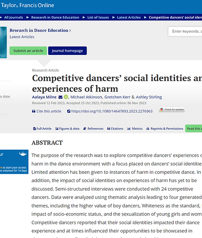202x238 pixels.
Task: Open List of Issues breadcrumb
Action: coord(98,17)
